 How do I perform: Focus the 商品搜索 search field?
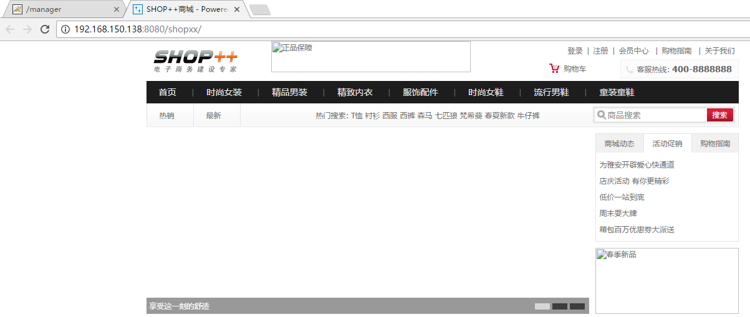[x=656, y=115]
